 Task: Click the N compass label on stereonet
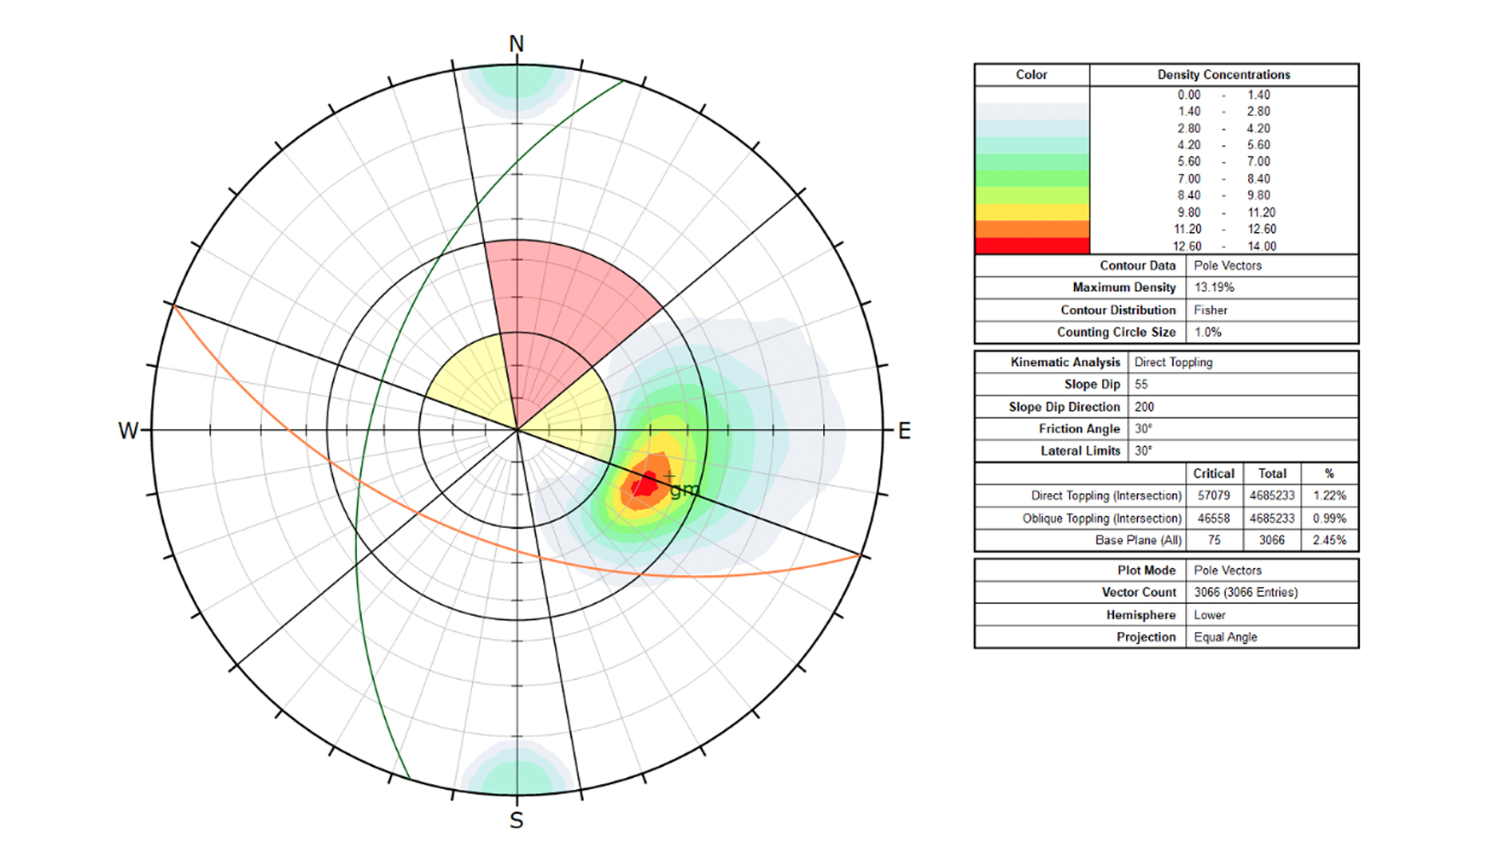516,44
